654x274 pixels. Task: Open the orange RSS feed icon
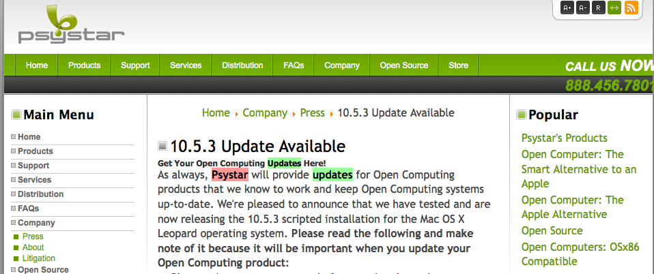[x=631, y=7]
